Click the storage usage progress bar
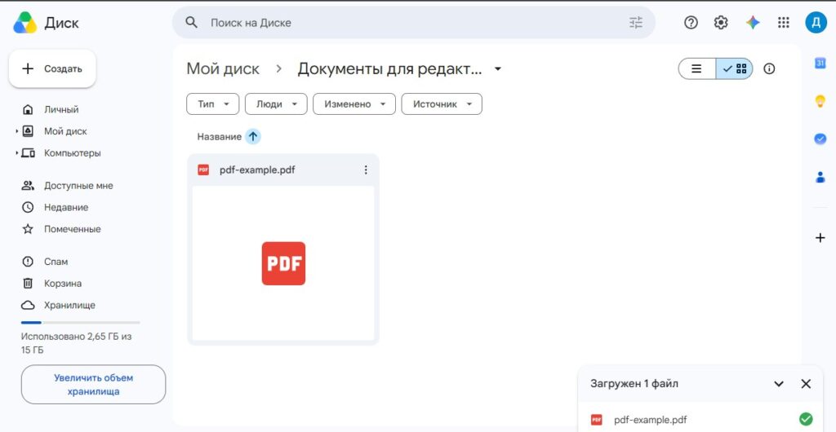The image size is (836, 432). click(x=80, y=323)
